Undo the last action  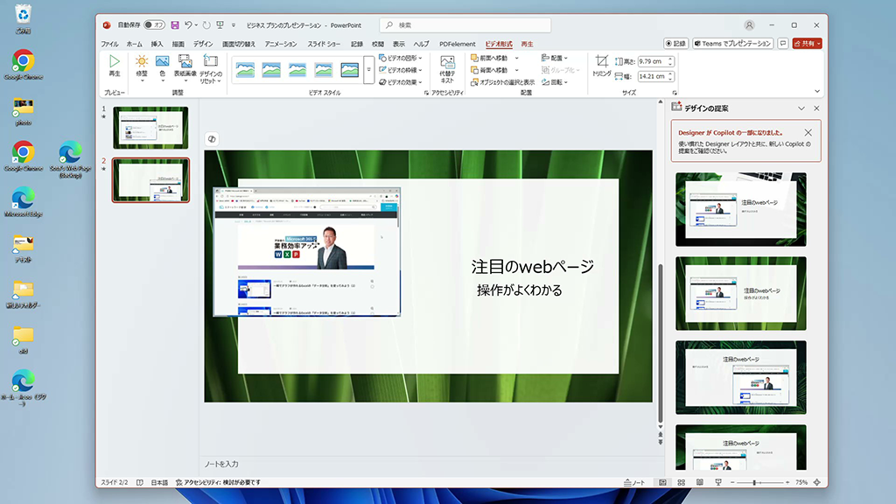[188, 25]
